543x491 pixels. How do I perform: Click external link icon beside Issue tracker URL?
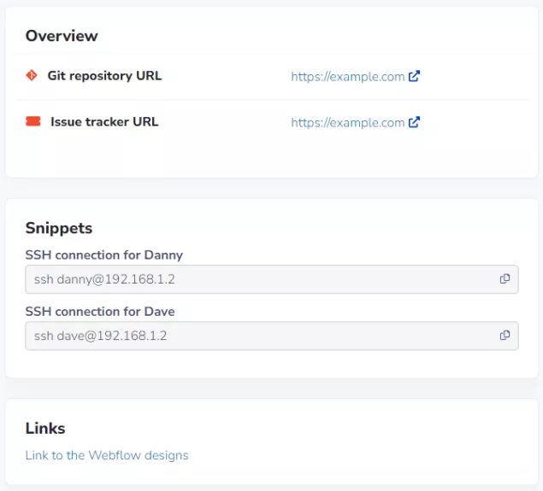tap(414, 122)
